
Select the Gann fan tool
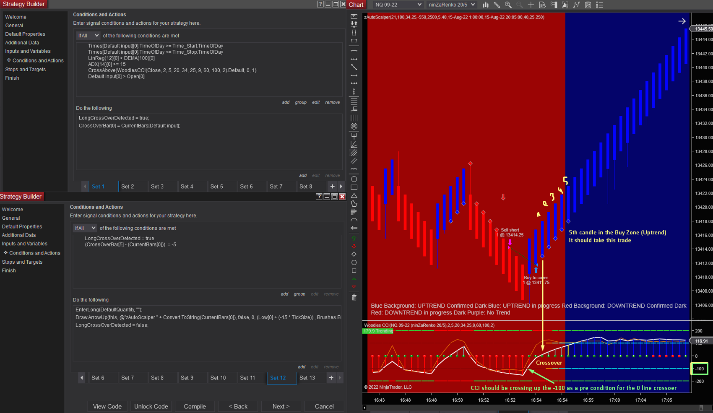tap(354, 144)
